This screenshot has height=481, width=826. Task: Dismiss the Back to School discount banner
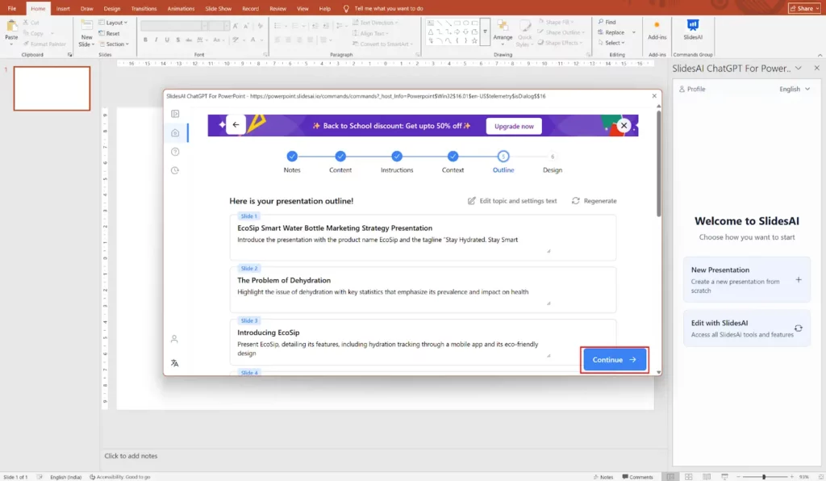624,126
